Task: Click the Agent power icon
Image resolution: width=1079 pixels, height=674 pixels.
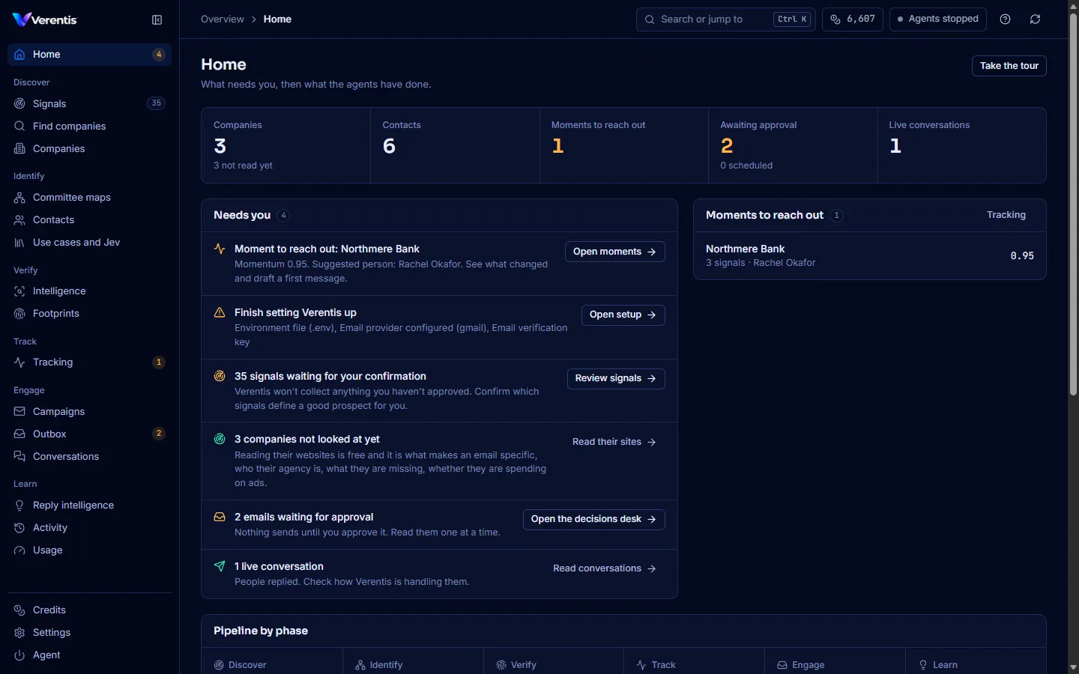Action: [19, 655]
